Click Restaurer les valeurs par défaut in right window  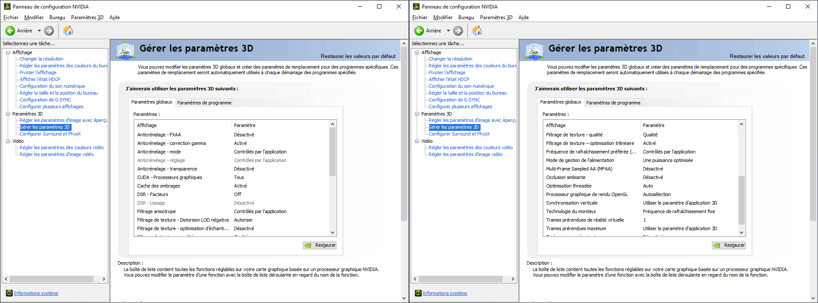tap(767, 56)
